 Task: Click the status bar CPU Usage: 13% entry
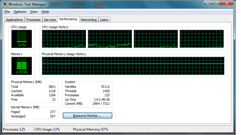click(x=47, y=129)
